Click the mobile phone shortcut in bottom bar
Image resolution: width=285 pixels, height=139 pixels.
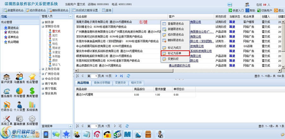point(47,134)
